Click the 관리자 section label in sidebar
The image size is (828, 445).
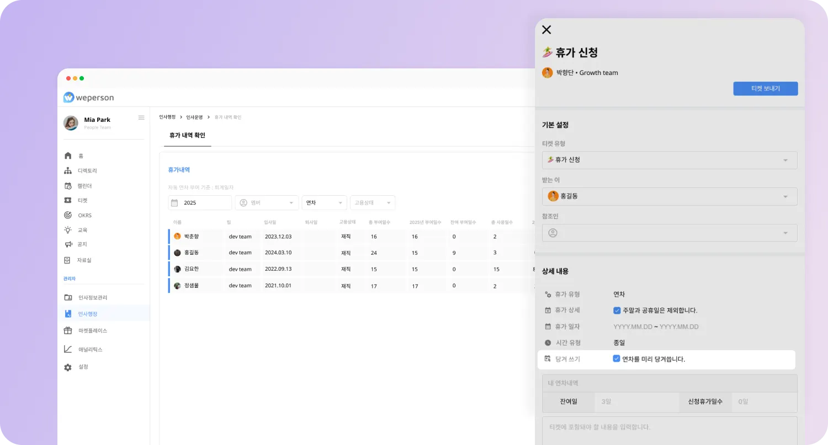tap(69, 279)
